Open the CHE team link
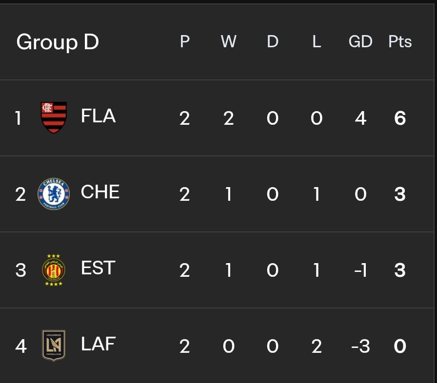 point(100,192)
